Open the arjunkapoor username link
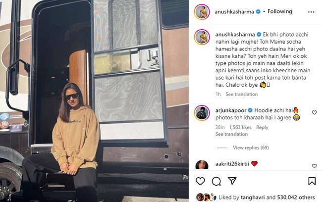Image resolution: width=322 pixels, height=202 pixels. [x=231, y=110]
